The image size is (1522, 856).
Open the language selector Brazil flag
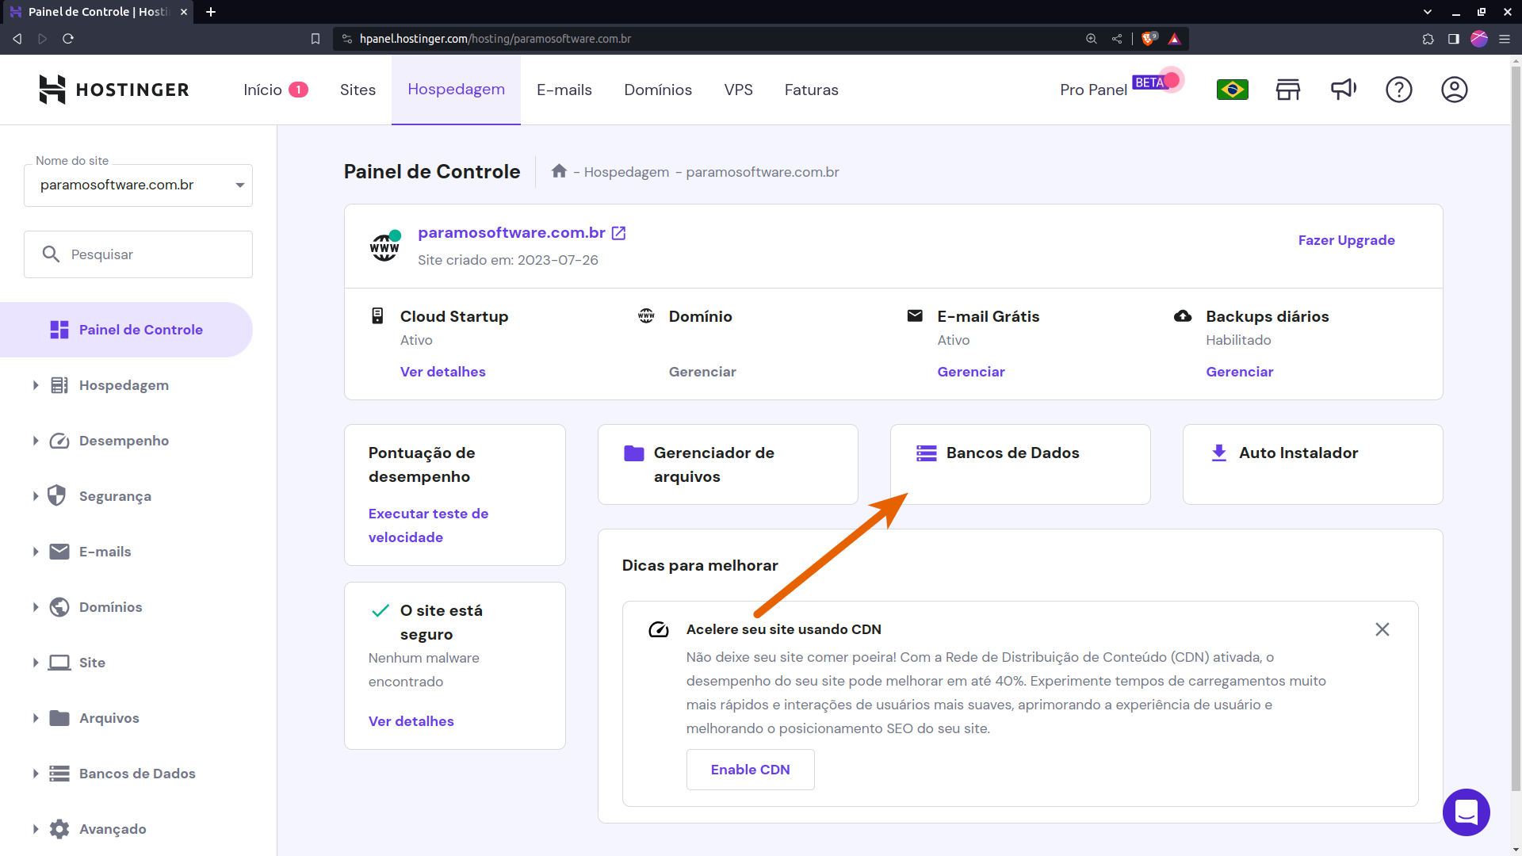(x=1232, y=90)
